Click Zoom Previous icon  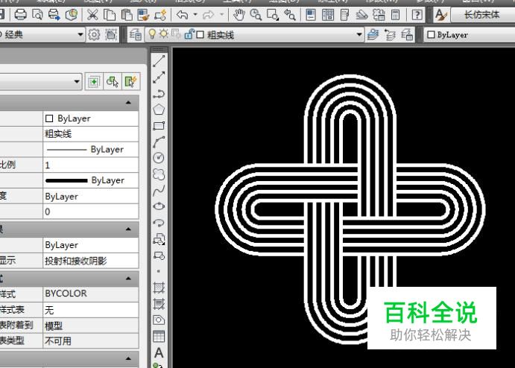290,14
